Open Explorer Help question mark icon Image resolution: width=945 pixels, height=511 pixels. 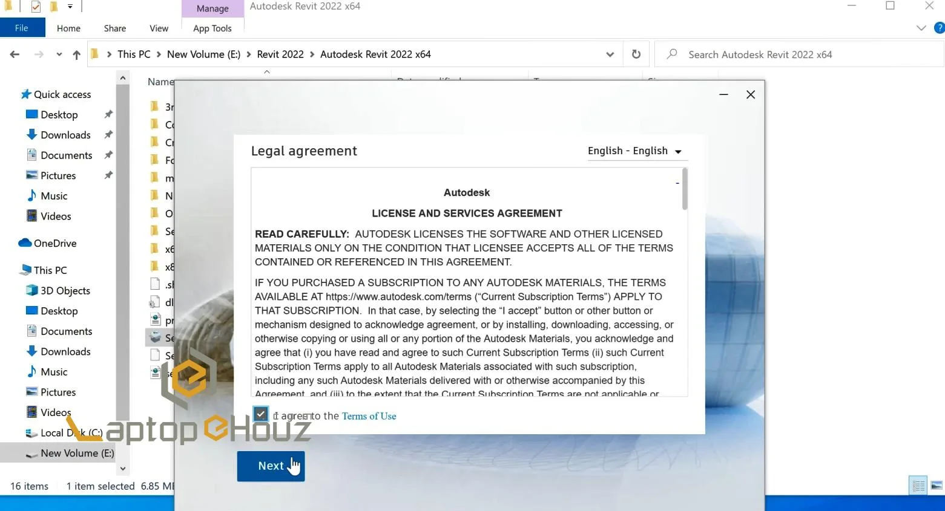(940, 28)
